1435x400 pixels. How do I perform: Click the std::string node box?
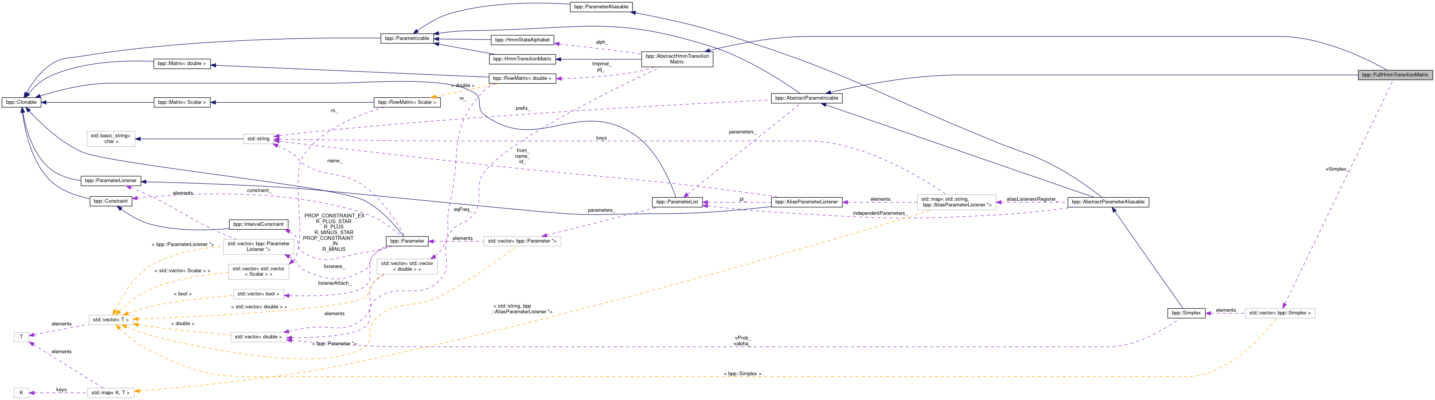258,139
